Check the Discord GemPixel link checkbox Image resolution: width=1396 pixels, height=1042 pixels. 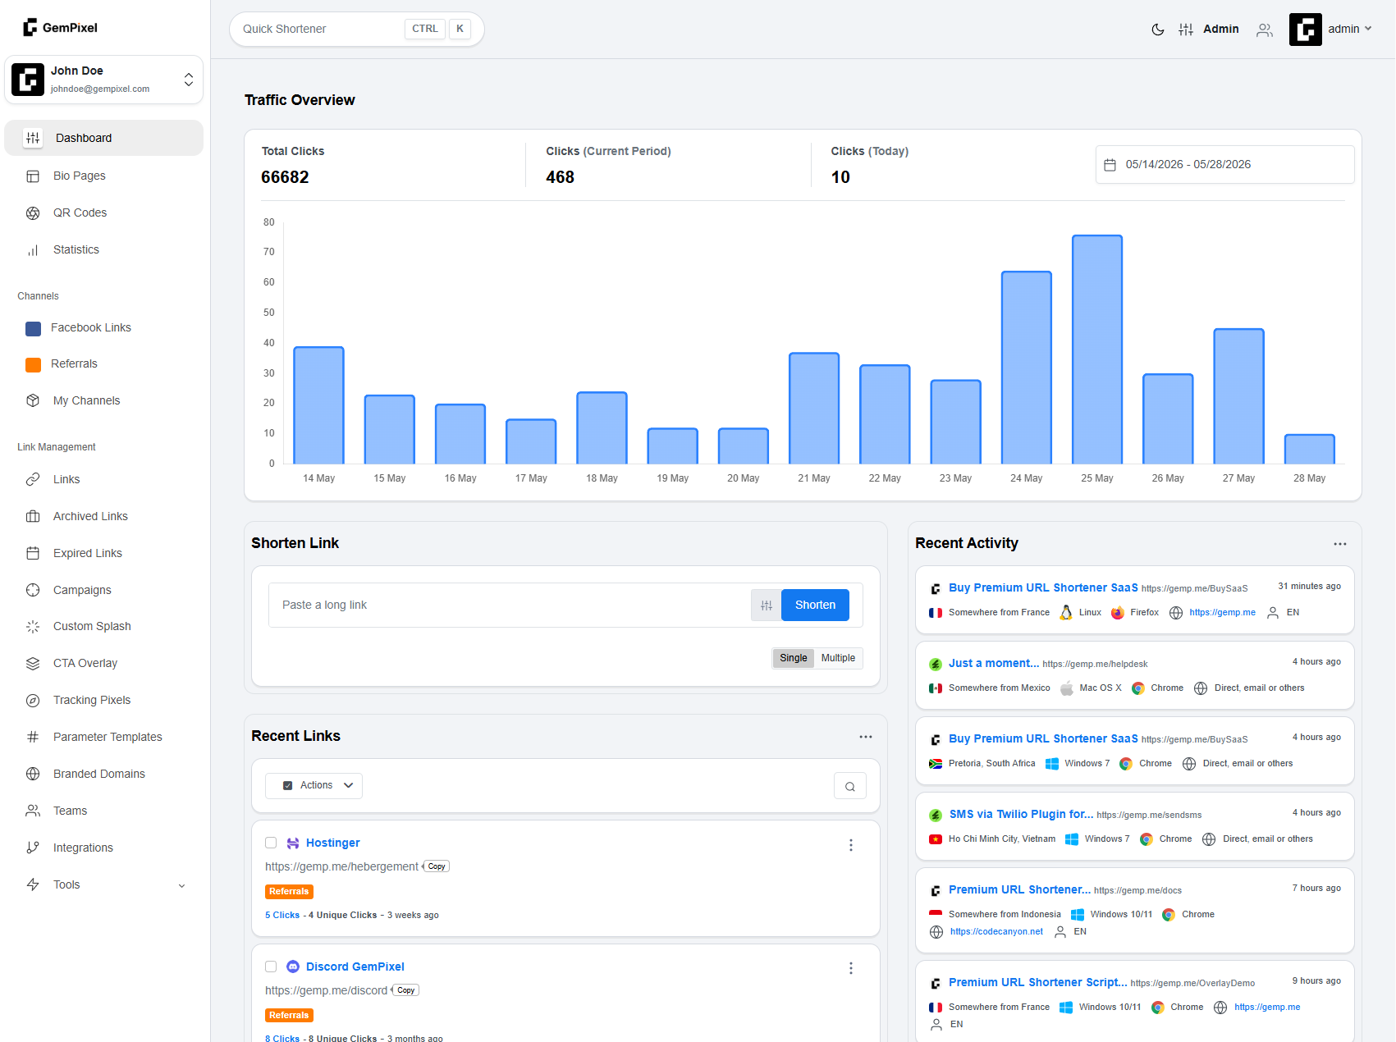click(271, 967)
